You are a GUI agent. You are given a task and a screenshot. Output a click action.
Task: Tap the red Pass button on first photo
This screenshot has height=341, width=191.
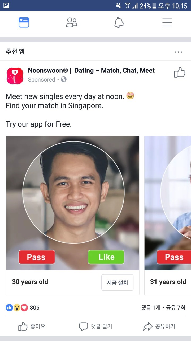tap(37, 257)
